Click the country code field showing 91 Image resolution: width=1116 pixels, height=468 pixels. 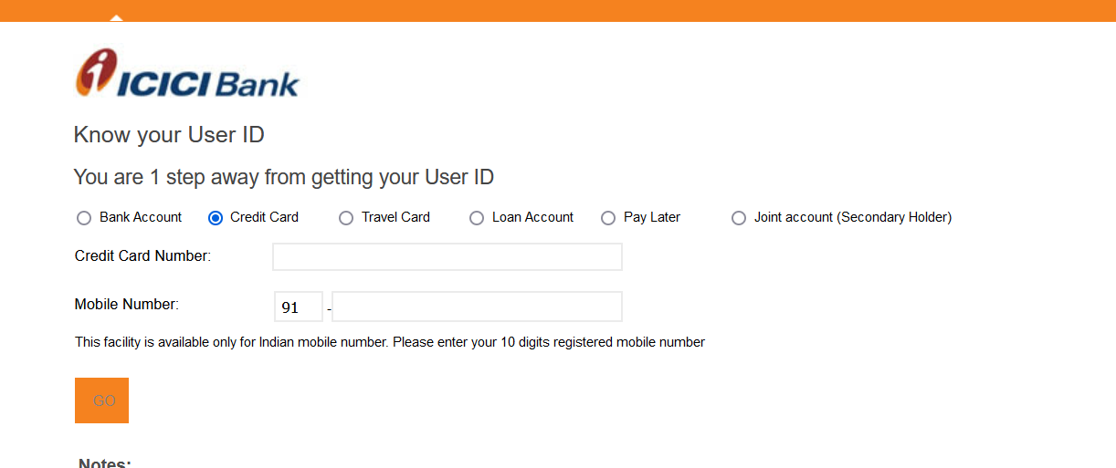point(299,307)
